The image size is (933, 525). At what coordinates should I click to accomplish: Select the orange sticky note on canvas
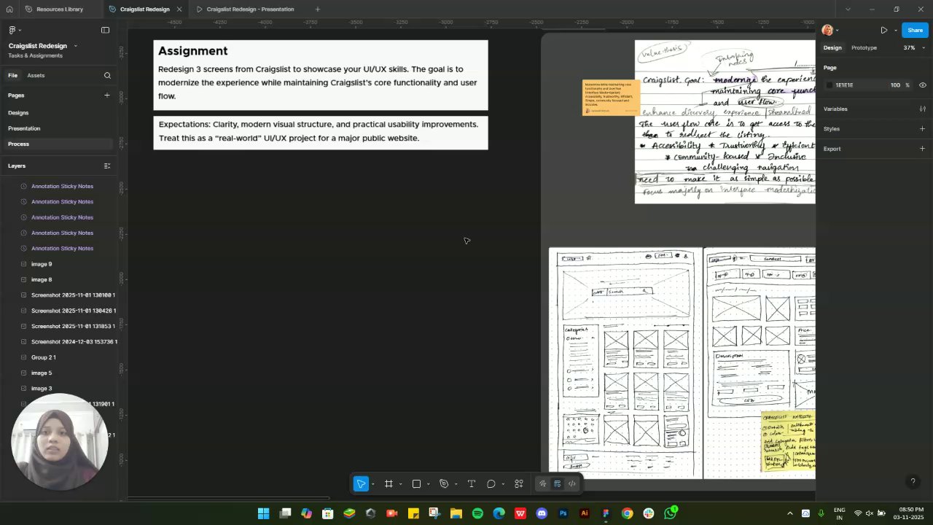pos(611,98)
